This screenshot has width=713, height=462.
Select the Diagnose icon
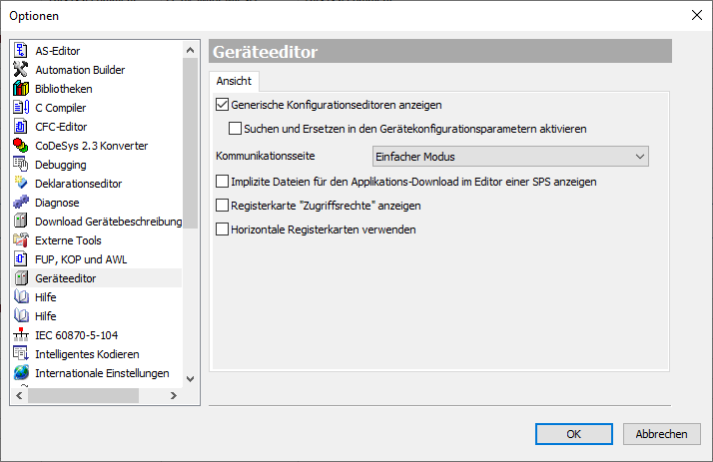[21, 203]
